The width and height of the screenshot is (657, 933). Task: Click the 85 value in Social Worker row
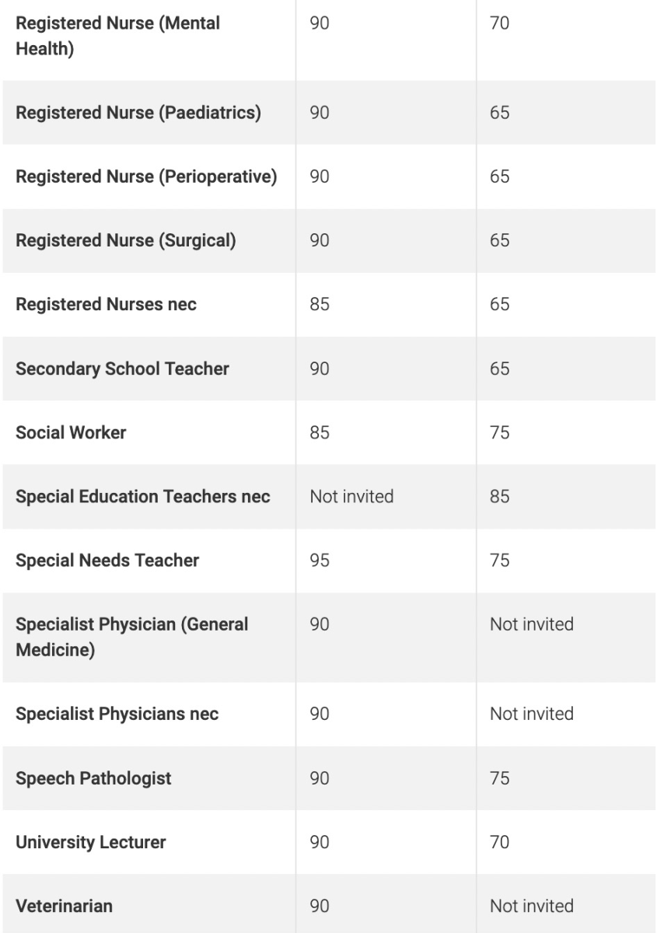(x=320, y=432)
